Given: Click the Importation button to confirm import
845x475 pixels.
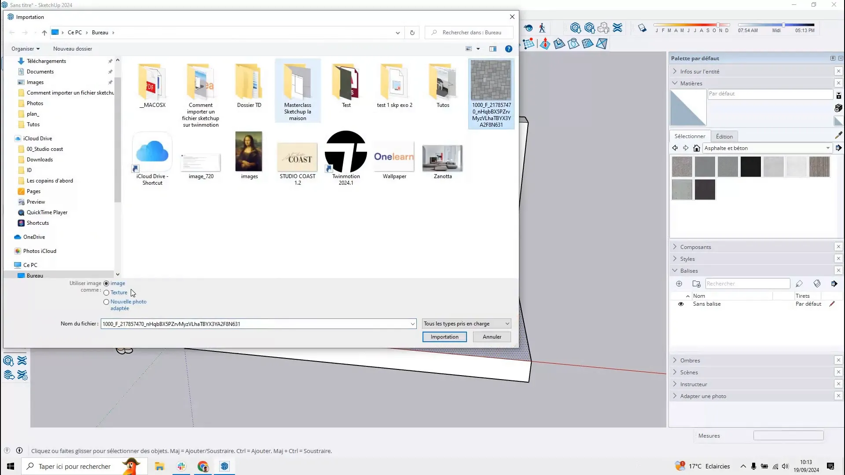Looking at the screenshot, I should [x=445, y=336].
